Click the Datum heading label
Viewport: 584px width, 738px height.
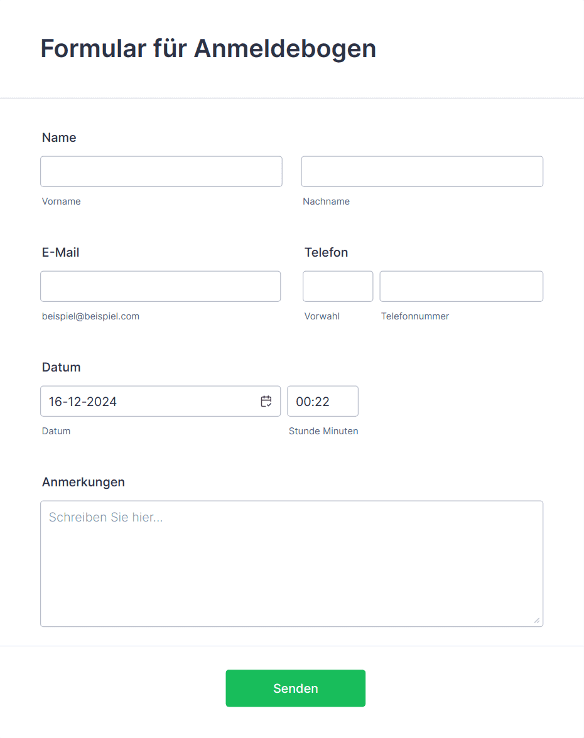[x=62, y=367]
